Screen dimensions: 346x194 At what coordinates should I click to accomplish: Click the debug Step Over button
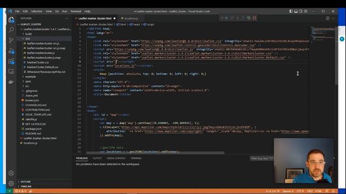tap(232, 18)
